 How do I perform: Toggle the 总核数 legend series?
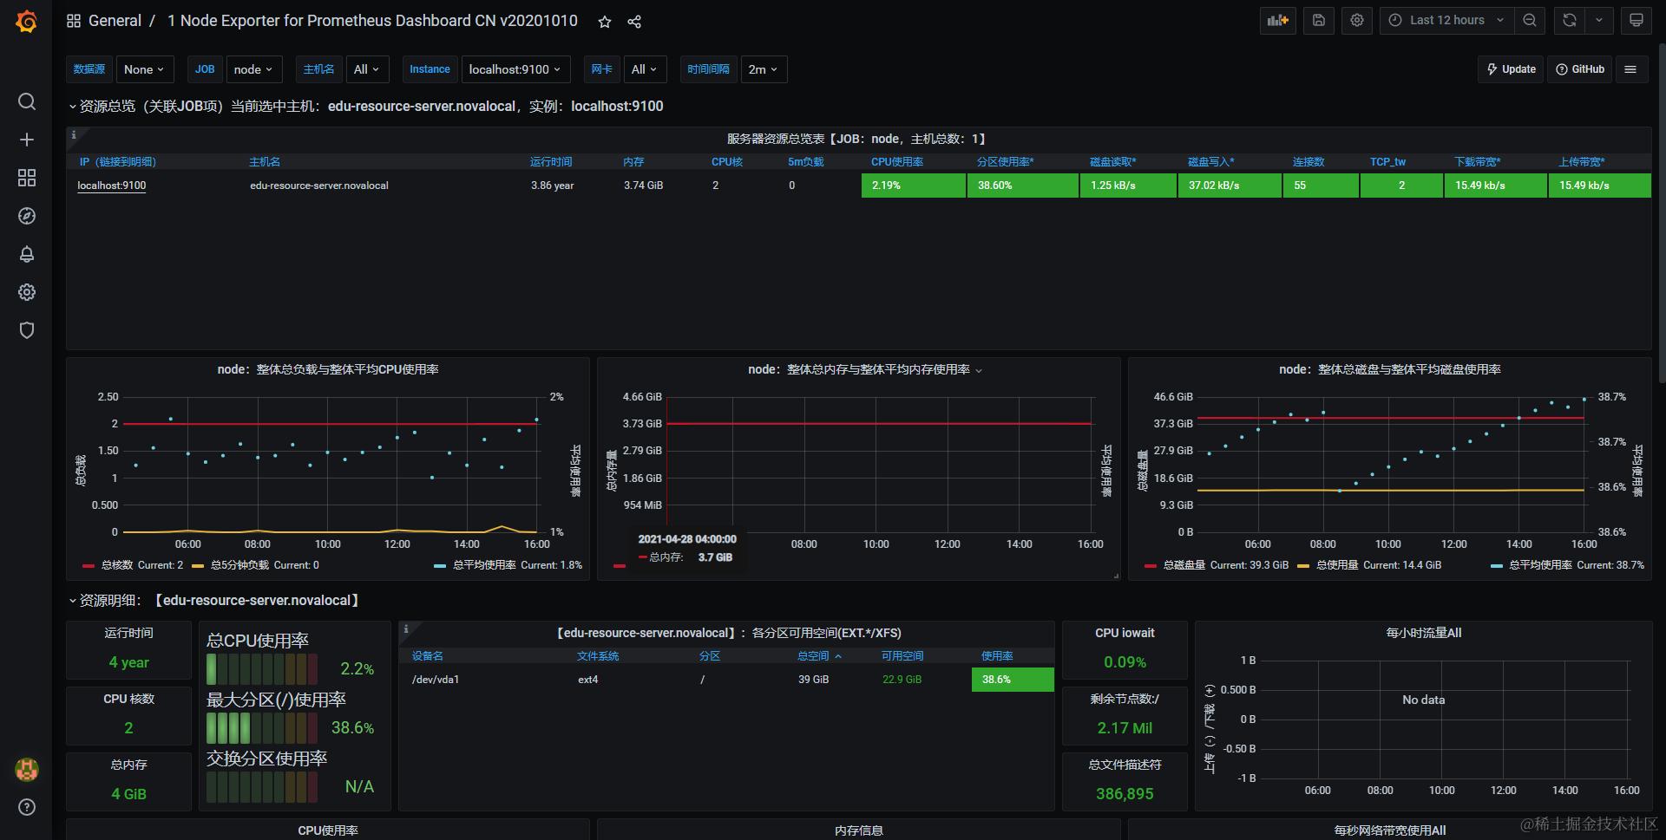(132, 565)
